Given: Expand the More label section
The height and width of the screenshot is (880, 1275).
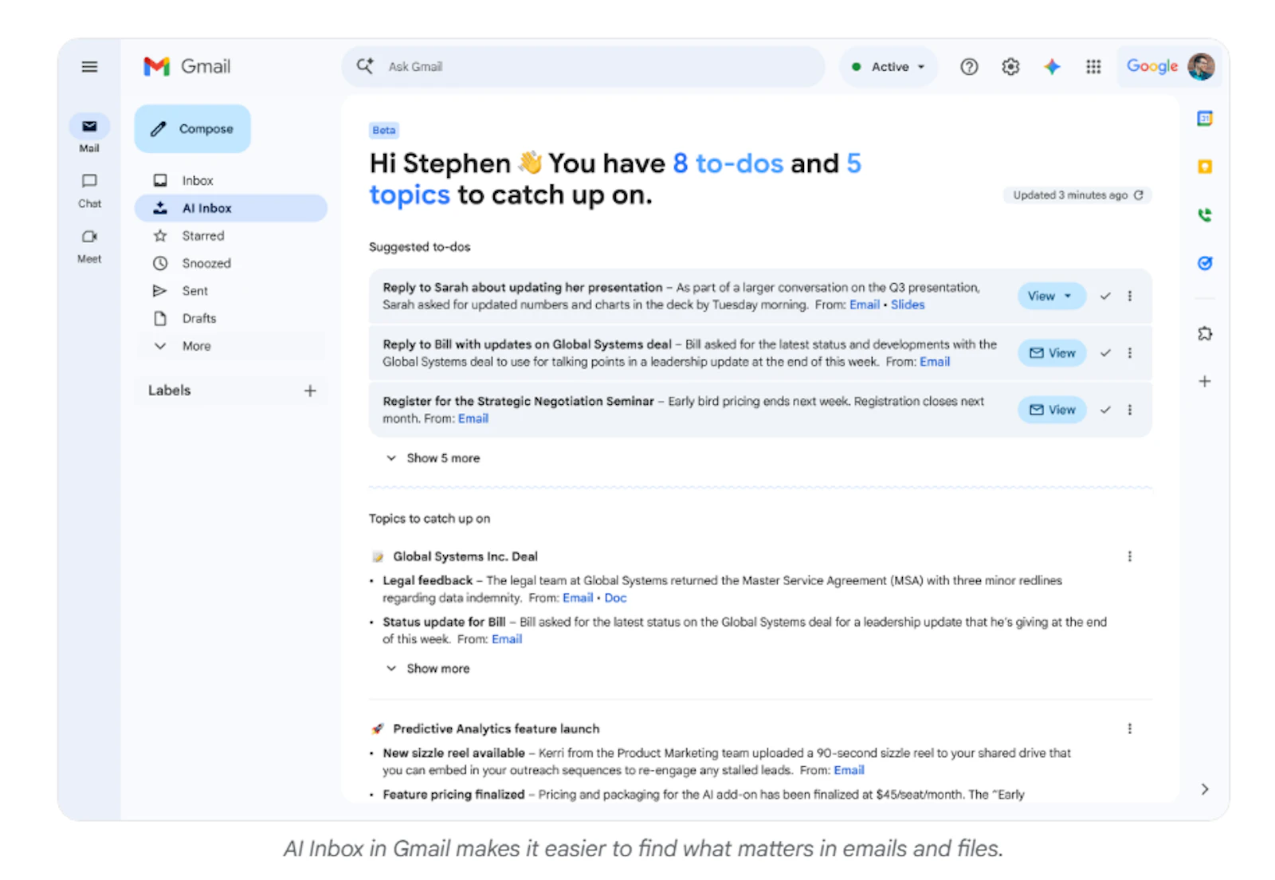Looking at the screenshot, I should (x=185, y=345).
